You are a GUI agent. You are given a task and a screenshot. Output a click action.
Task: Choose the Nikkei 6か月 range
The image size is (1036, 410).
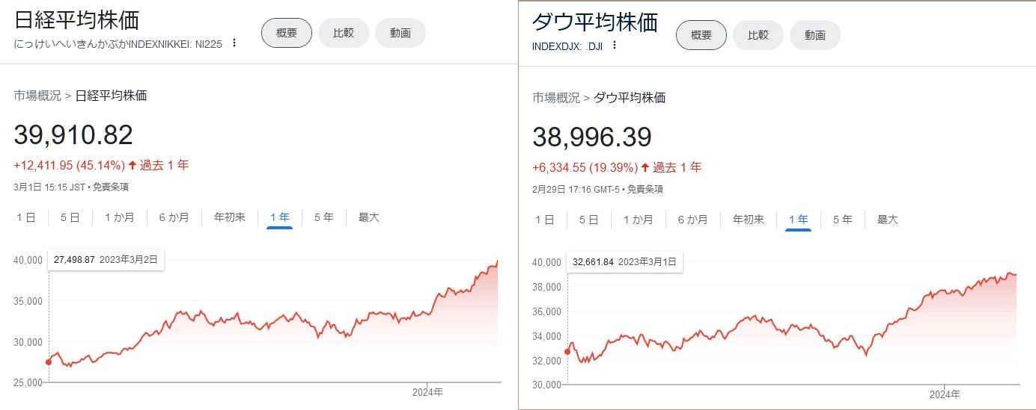pos(174,217)
